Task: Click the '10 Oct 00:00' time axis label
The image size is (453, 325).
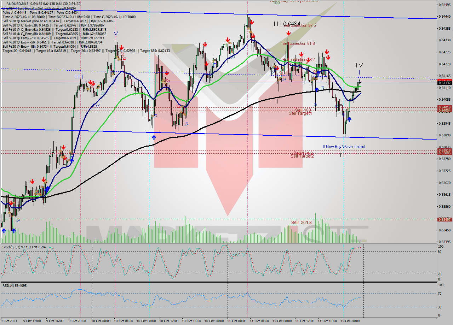Action: pos(101,321)
